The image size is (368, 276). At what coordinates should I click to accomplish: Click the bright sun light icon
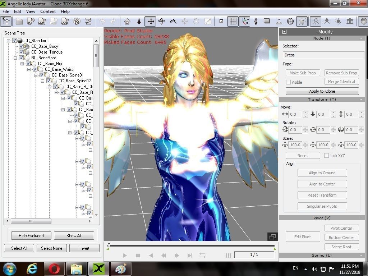338,21
